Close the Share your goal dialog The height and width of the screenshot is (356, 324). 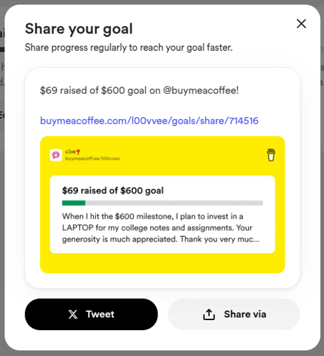tap(301, 23)
